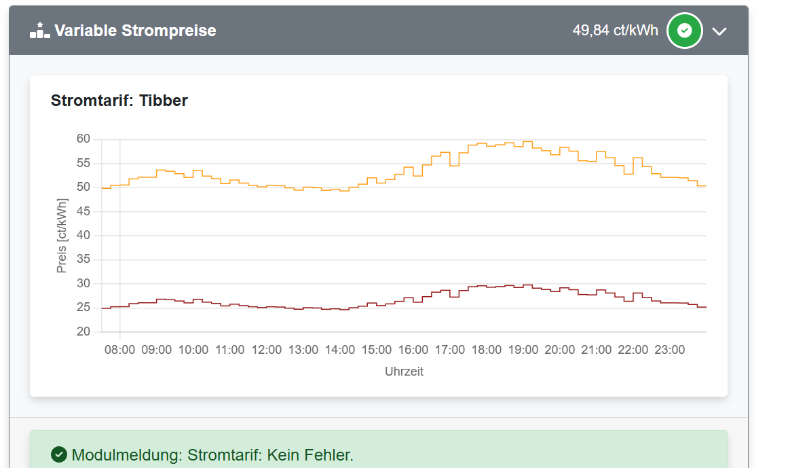Collapse the Variable Strompreise module with the chevron
Image resolution: width=790 pixels, height=468 pixels.
point(720,31)
